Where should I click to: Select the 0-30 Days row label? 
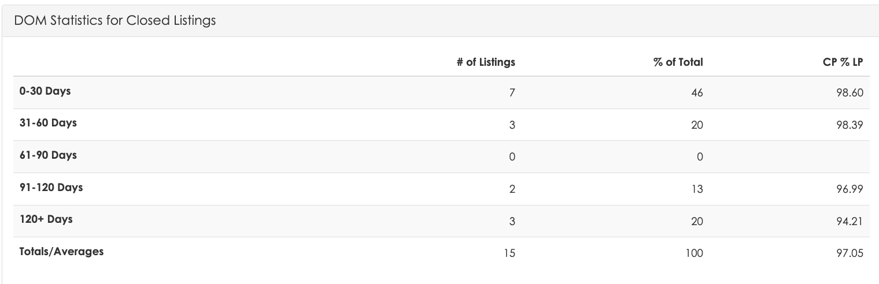(x=45, y=91)
